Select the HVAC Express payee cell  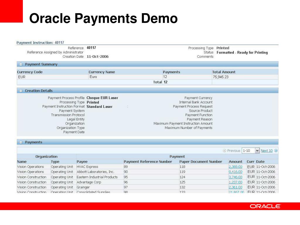click(87, 167)
